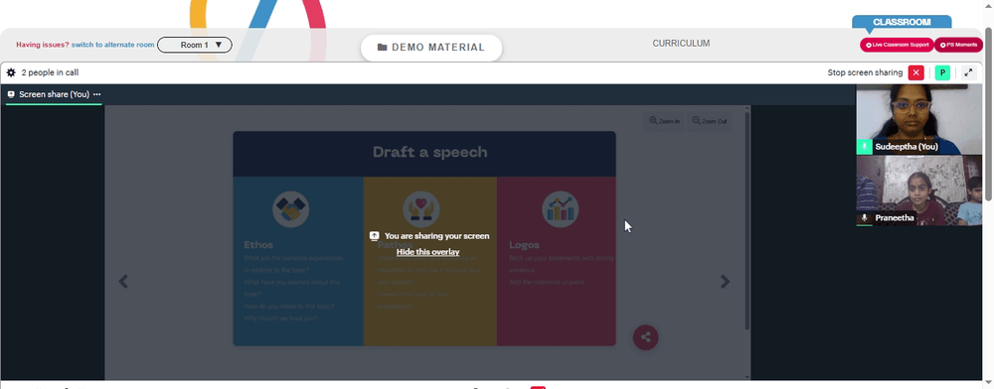Click the Ethos column heading
994x389 pixels.
(x=258, y=245)
